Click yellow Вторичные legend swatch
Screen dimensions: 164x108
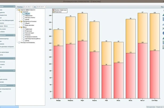[54, 12]
